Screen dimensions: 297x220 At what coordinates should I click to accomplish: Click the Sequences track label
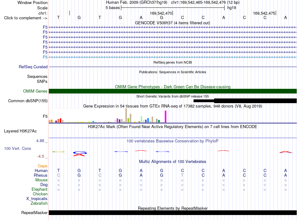tap(37, 76)
